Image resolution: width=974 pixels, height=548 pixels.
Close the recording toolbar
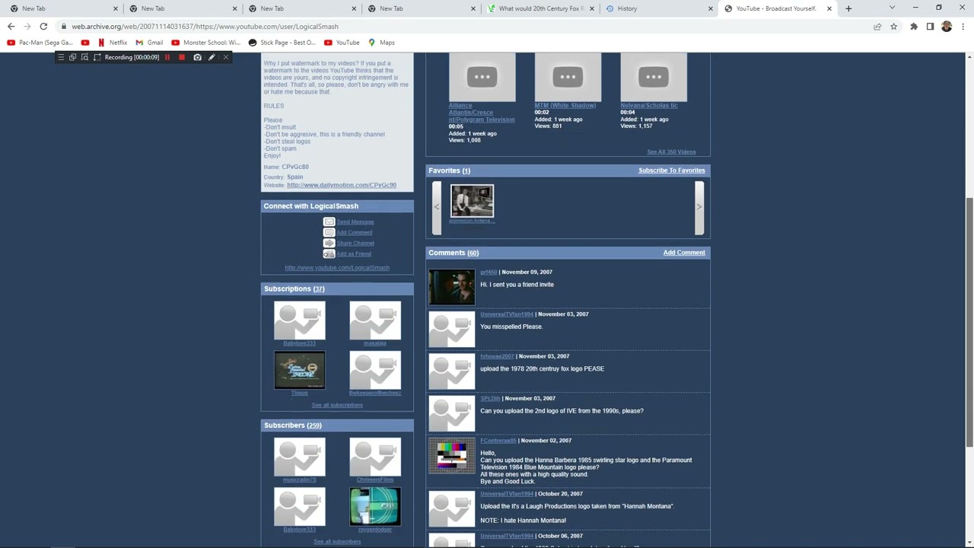[x=225, y=57]
